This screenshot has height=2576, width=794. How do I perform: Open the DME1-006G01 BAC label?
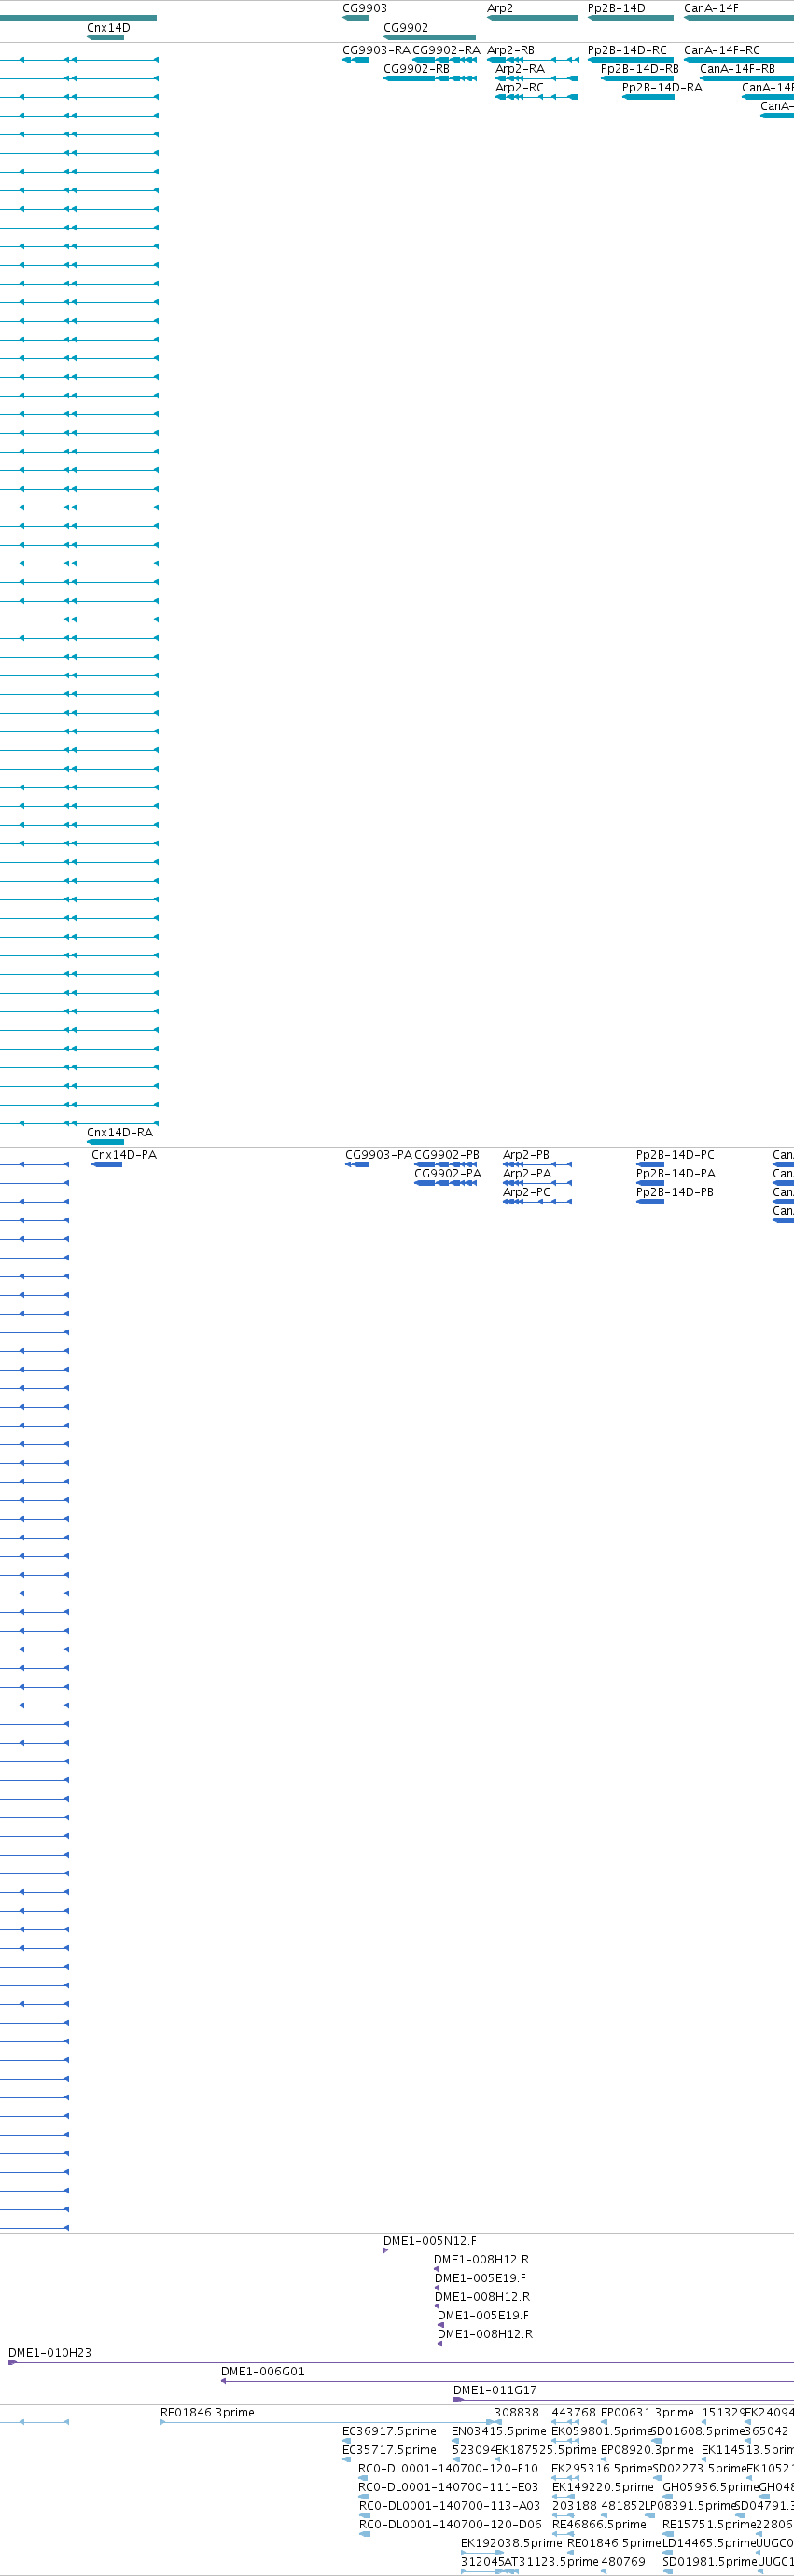tap(263, 2372)
